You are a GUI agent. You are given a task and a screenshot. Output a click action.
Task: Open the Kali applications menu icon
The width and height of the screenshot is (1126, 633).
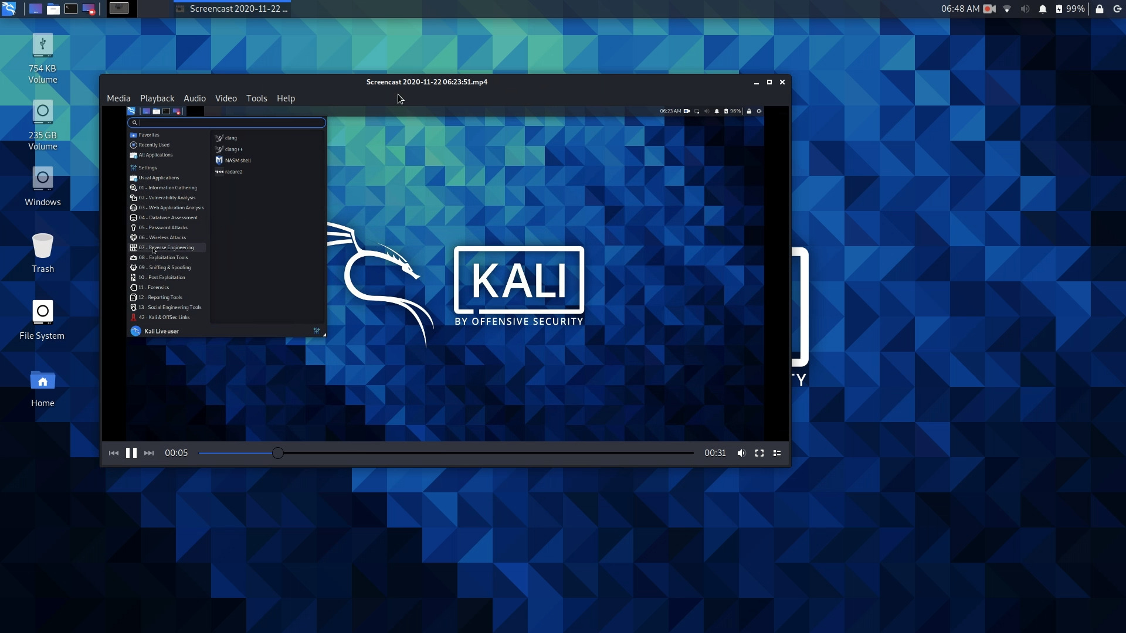tap(9, 8)
